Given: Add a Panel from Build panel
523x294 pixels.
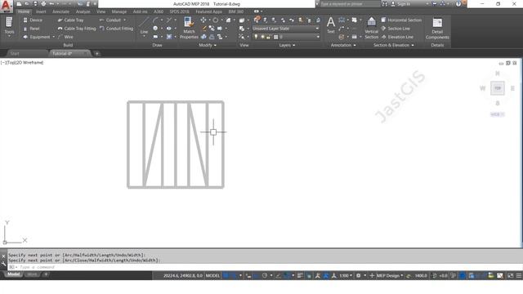Looking at the screenshot, I should point(31,29).
